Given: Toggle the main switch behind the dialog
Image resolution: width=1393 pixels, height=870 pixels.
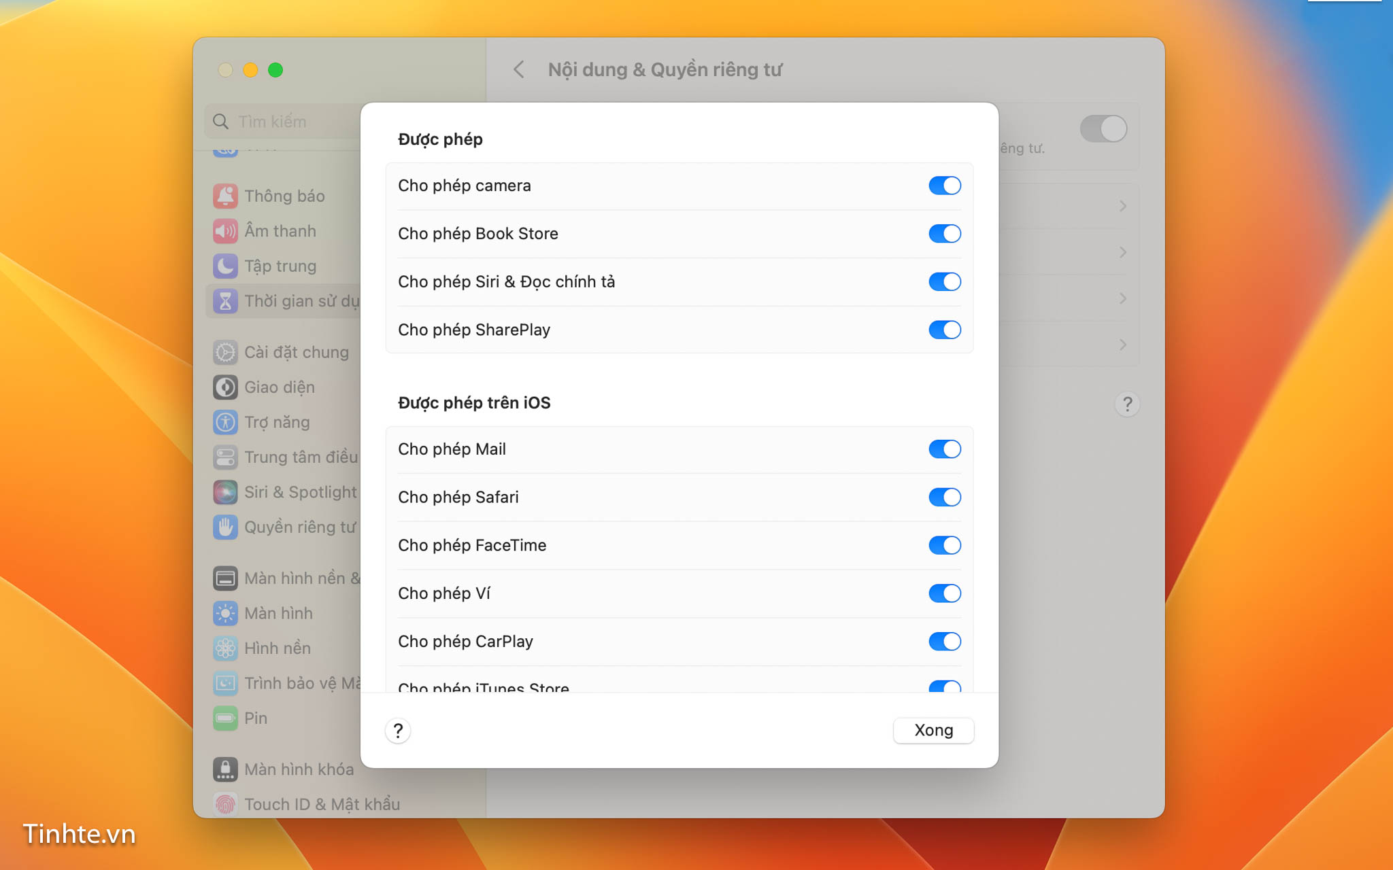Looking at the screenshot, I should click(x=1103, y=128).
